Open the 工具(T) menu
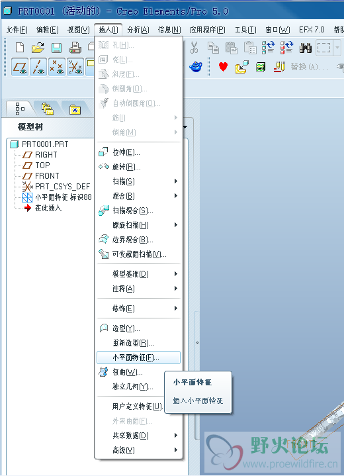 point(245,30)
